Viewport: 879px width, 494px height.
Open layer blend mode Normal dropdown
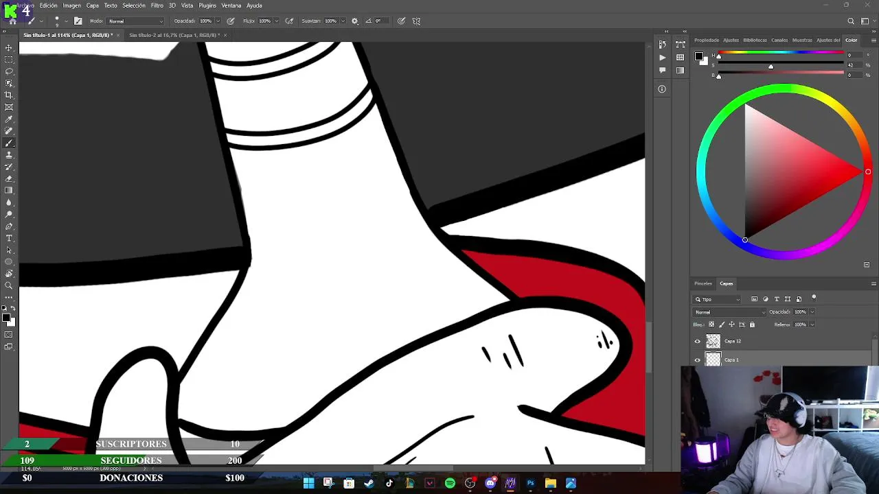click(x=729, y=312)
